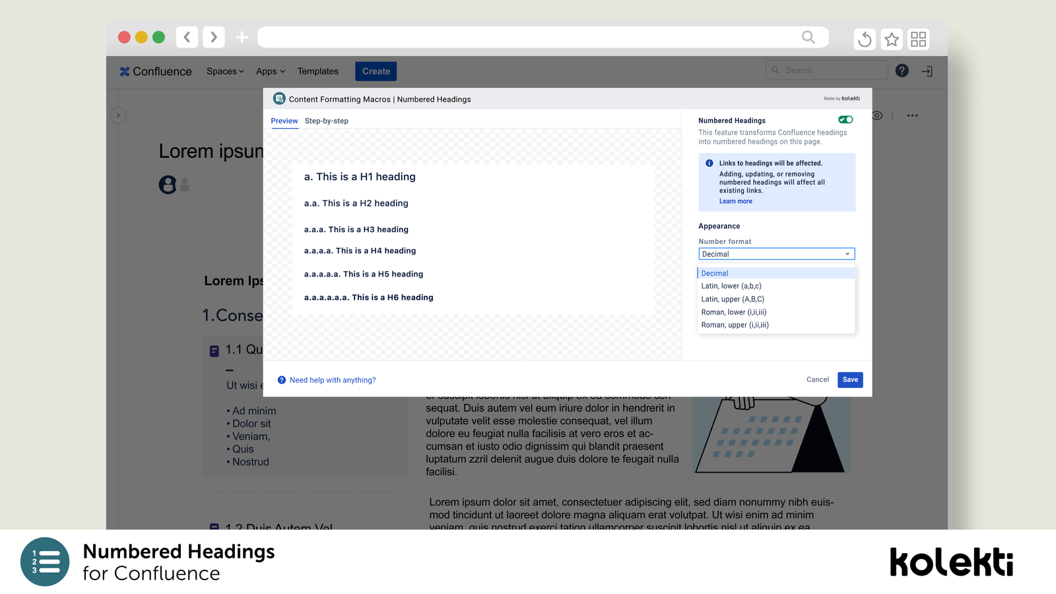The width and height of the screenshot is (1056, 594).
Task: Click the H1 heading preview text
Action: [360, 177]
